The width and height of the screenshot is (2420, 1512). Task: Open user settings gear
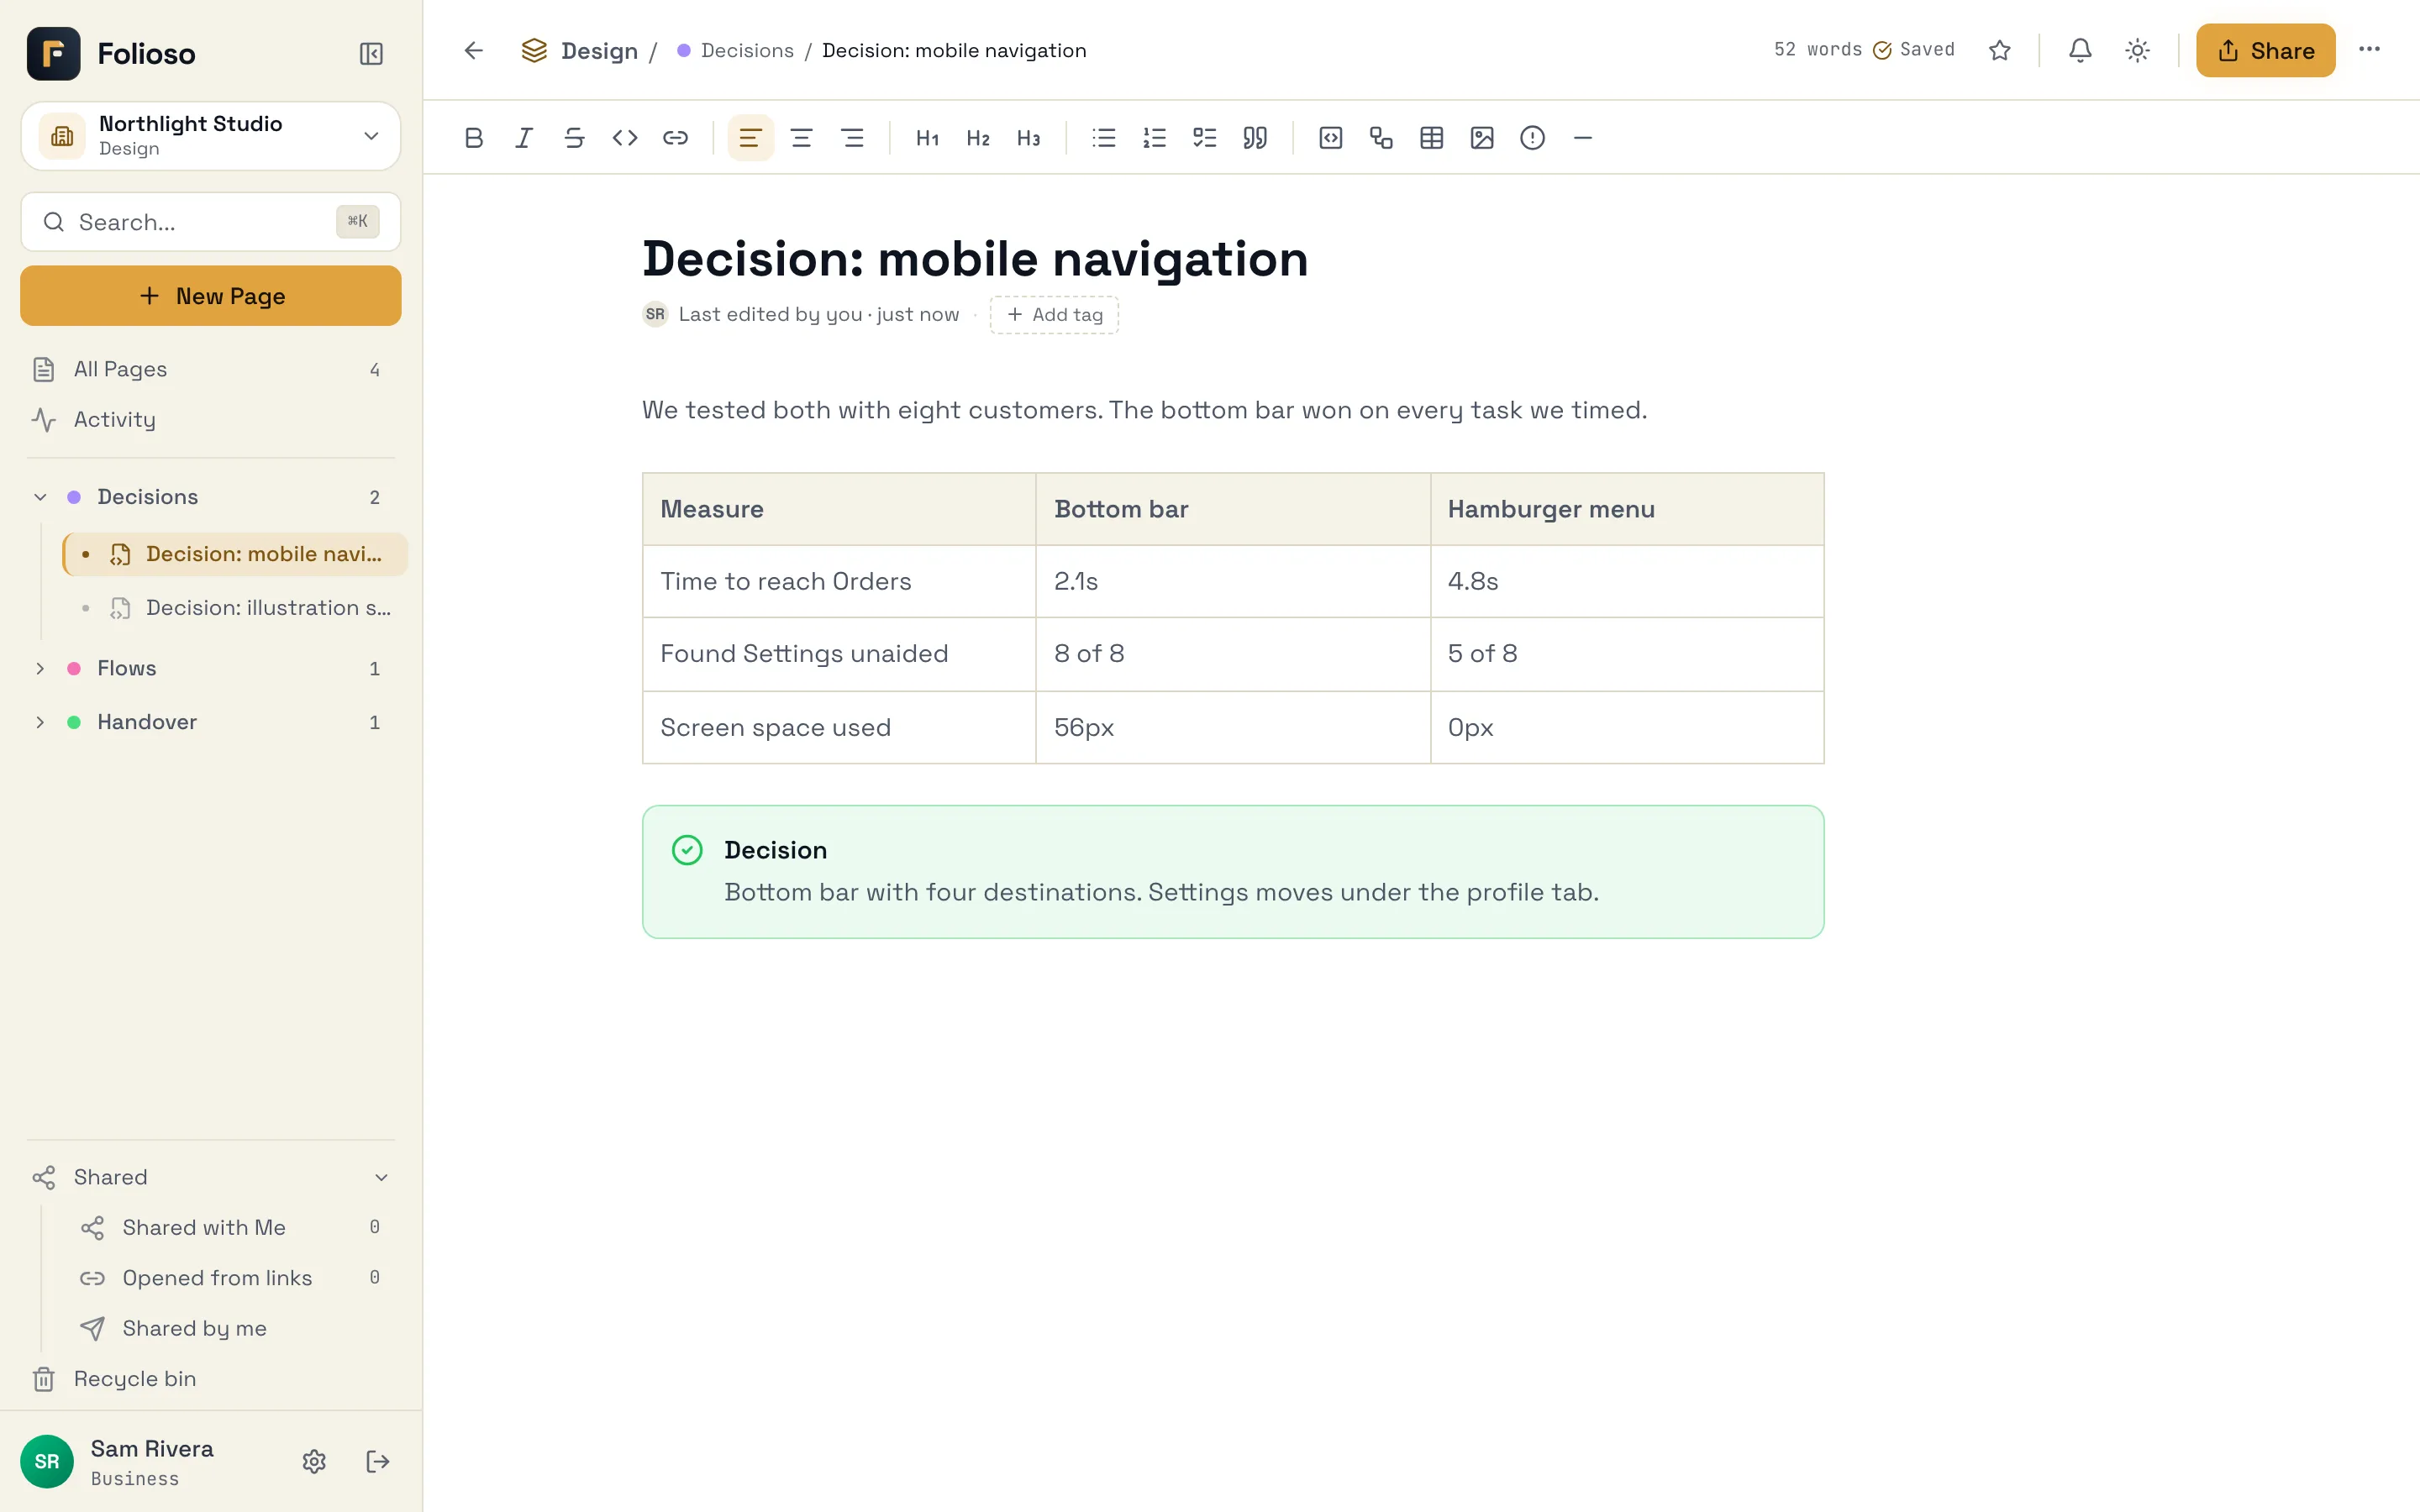tap(314, 1461)
